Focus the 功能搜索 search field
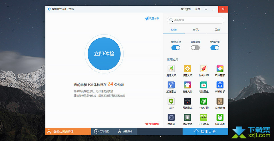This screenshot has width=274, height=141. coord(196,20)
